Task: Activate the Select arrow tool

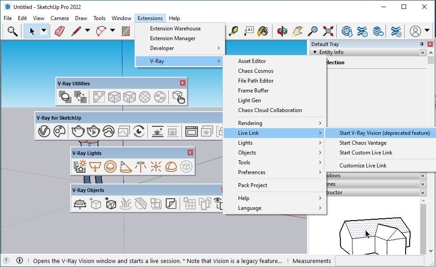Action: click(x=32, y=31)
